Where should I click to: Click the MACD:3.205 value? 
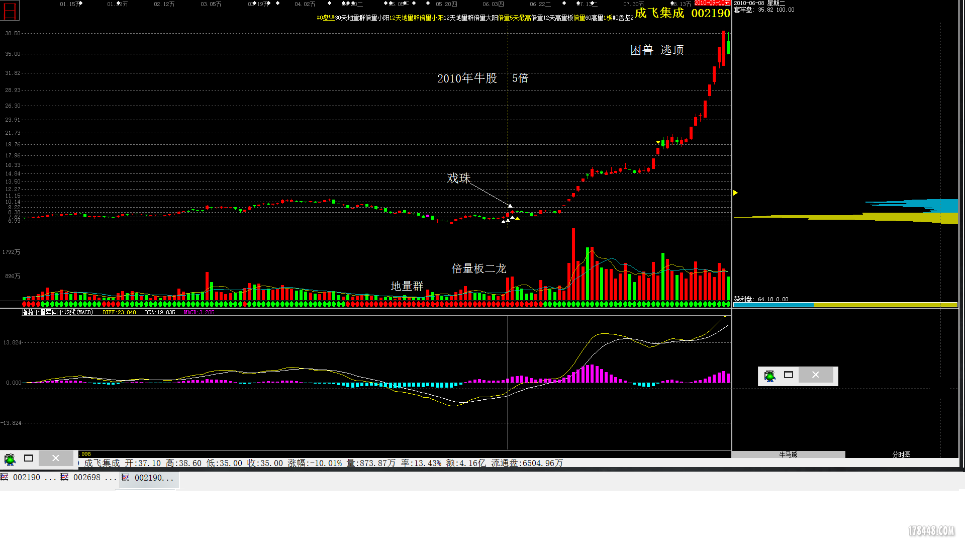coord(199,312)
